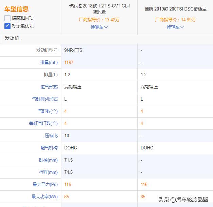Click the 最大功率(kW) parameter link
This screenshot has width=213, height=207.
44,197
